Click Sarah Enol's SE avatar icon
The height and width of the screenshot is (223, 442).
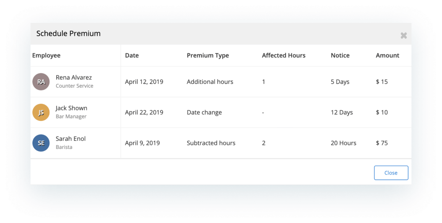click(41, 143)
